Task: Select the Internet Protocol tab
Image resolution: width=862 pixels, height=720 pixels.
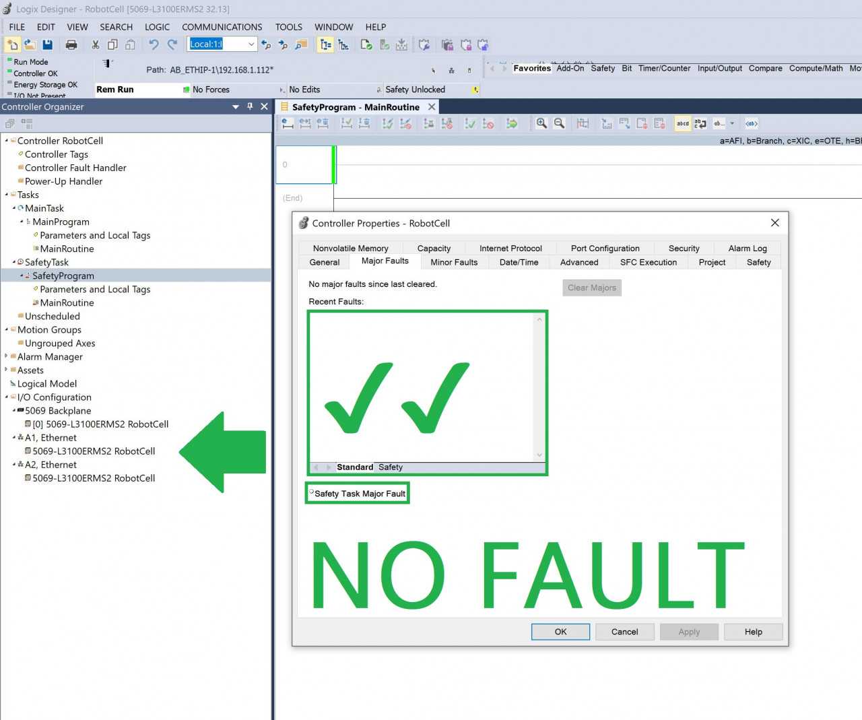Action: click(510, 248)
